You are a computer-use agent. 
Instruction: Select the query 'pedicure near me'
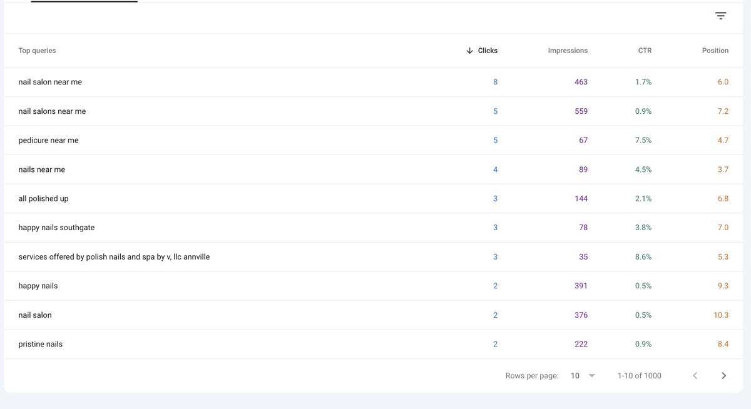tap(48, 140)
